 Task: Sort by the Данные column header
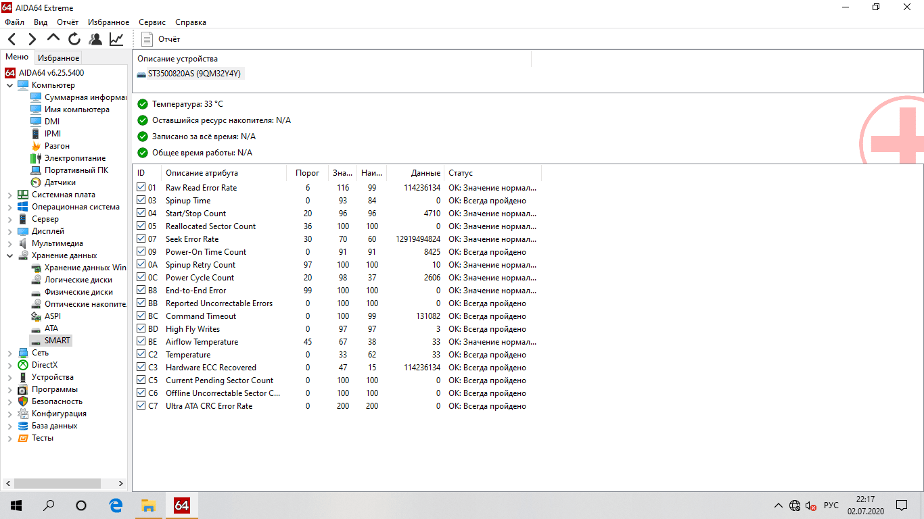tap(415, 173)
